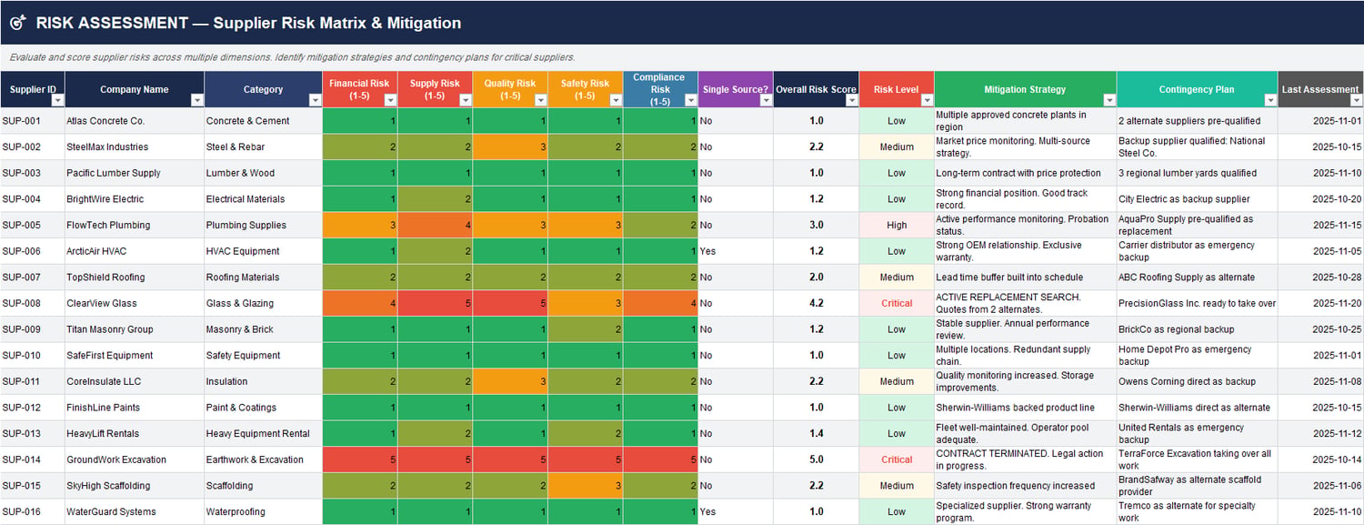Screen dimensions: 1364x525
Task: Open the Single Source? filter dropdown
Action: click(x=766, y=100)
